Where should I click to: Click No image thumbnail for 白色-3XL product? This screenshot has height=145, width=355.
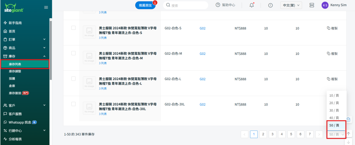[x=90, y=108]
